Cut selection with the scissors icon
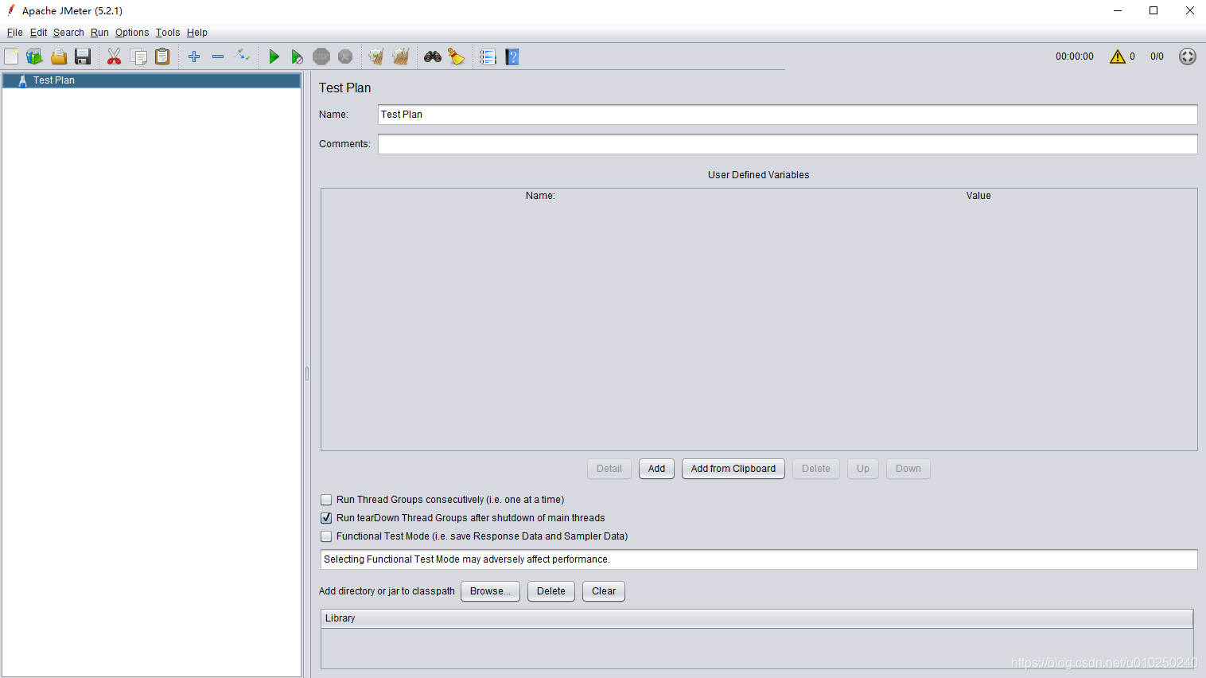The image size is (1206, 678). point(115,56)
